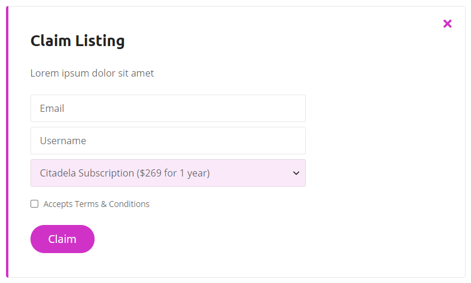Screen dimensions: 471x283
Task: Submit the form with the Claim button
Action: (62, 239)
